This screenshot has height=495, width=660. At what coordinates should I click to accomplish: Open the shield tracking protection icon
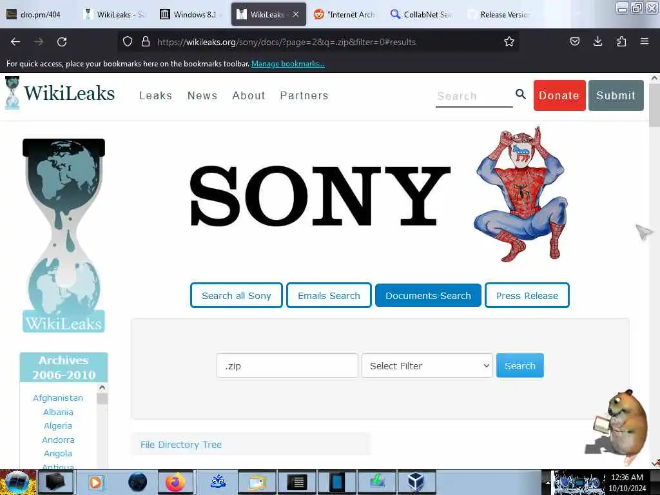coord(128,42)
